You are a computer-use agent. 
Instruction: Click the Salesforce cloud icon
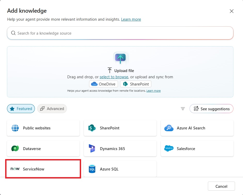coord(169,148)
